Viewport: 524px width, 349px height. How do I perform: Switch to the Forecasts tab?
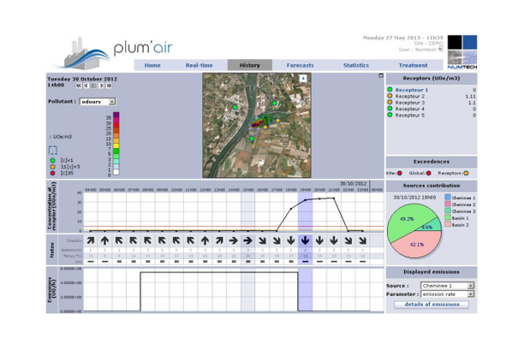(300, 65)
